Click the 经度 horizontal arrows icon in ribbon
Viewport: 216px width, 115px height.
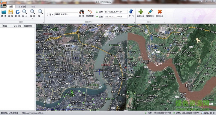click(97, 17)
